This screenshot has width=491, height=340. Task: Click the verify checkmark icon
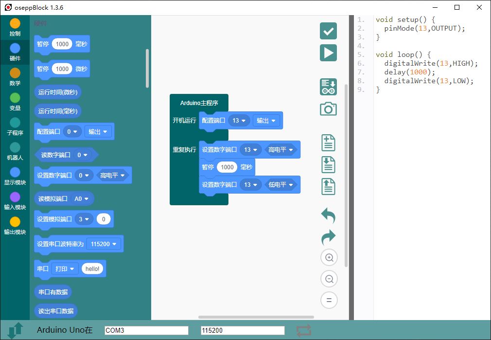[x=328, y=31]
